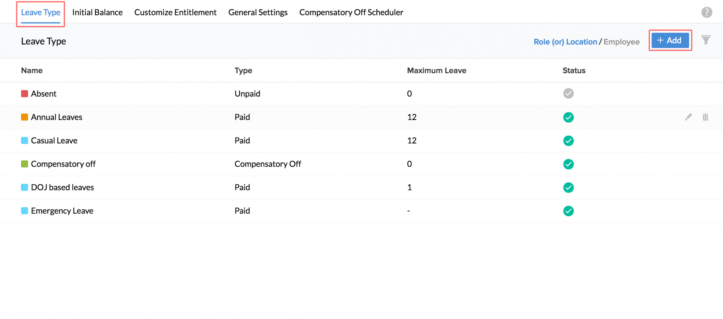Viewport: 723px width, 319px height.
Task: Open the Customize Entitlement tab
Action: 175,12
